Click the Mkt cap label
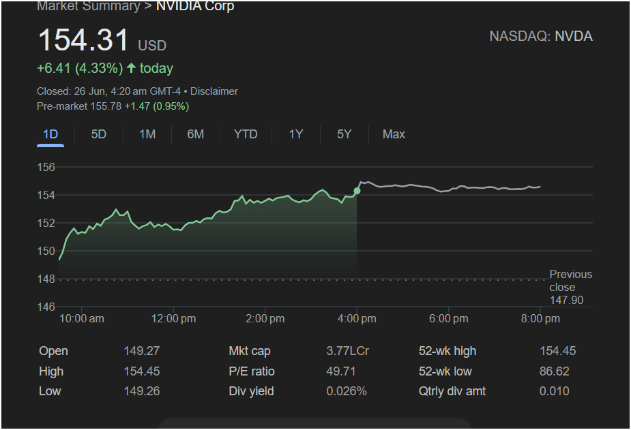The width and height of the screenshot is (631, 430). point(250,351)
